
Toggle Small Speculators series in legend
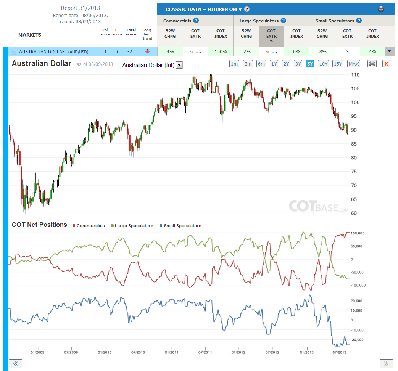[x=180, y=226]
